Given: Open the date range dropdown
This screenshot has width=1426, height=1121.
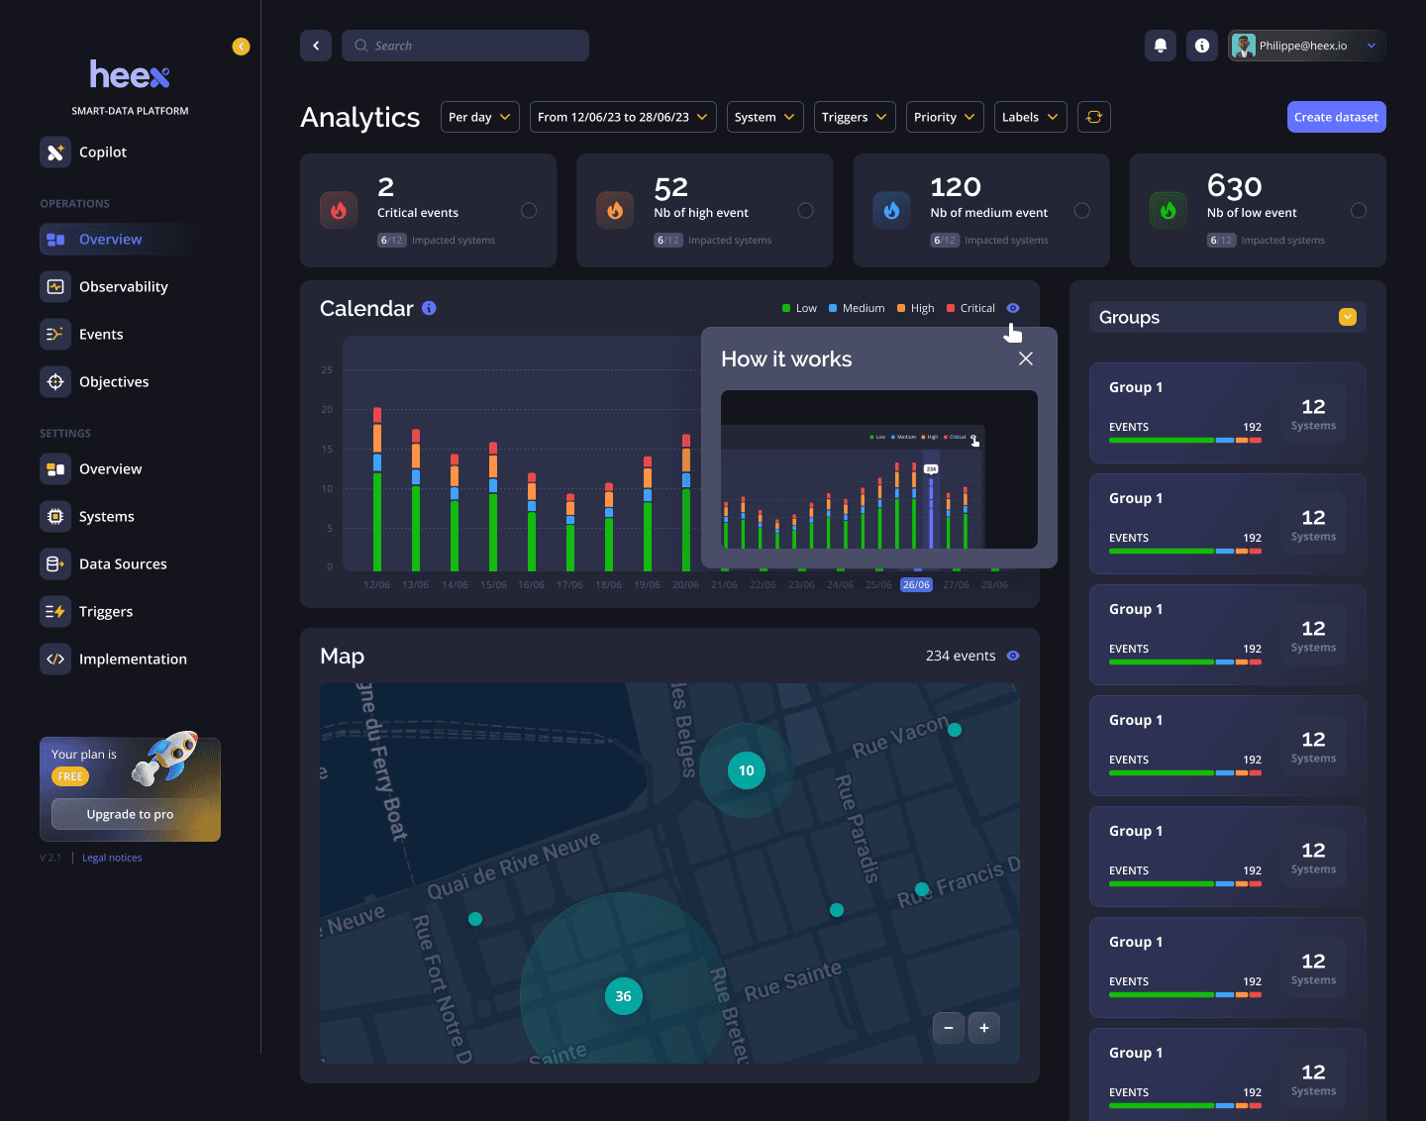Looking at the screenshot, I should tap(623, 117).
